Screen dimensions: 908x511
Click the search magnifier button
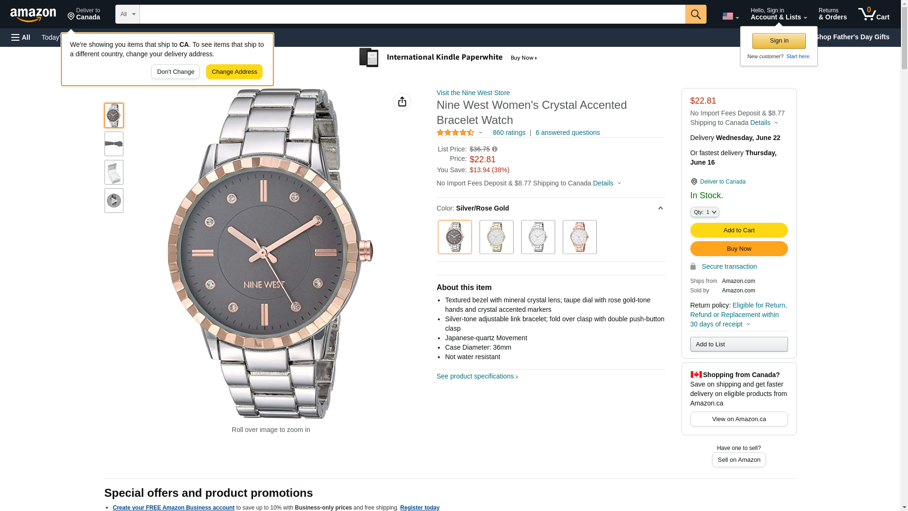695,14
